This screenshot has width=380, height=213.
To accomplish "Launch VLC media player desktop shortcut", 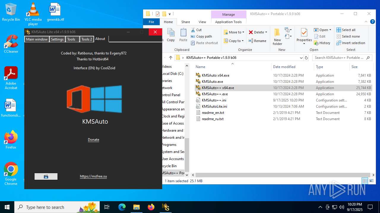I will 33,14.
